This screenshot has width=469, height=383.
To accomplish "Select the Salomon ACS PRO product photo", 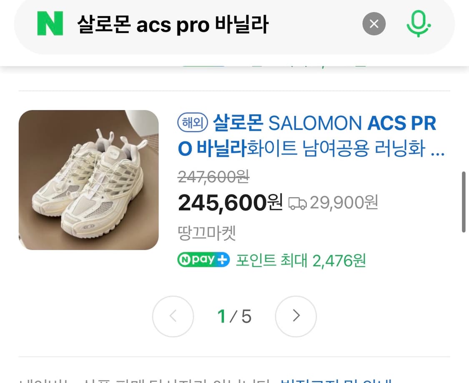I will (x=88, y=179).
